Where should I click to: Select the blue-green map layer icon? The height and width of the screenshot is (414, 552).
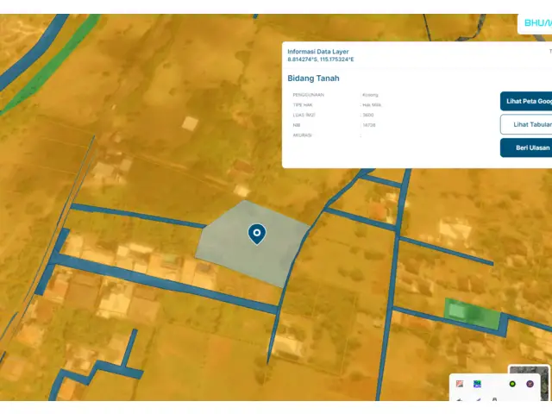[x=477, y=383]
